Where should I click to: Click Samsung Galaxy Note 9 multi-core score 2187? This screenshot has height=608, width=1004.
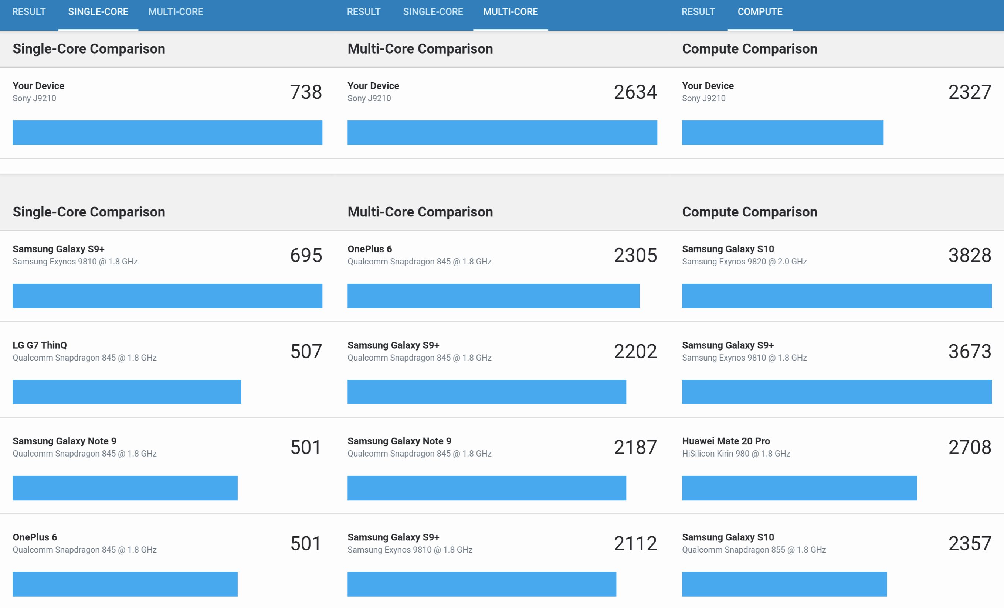coord(635,447)
